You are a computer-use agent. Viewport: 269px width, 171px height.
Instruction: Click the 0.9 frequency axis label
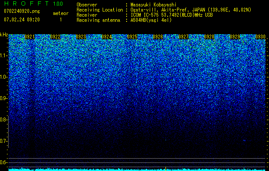pos(4,98)
